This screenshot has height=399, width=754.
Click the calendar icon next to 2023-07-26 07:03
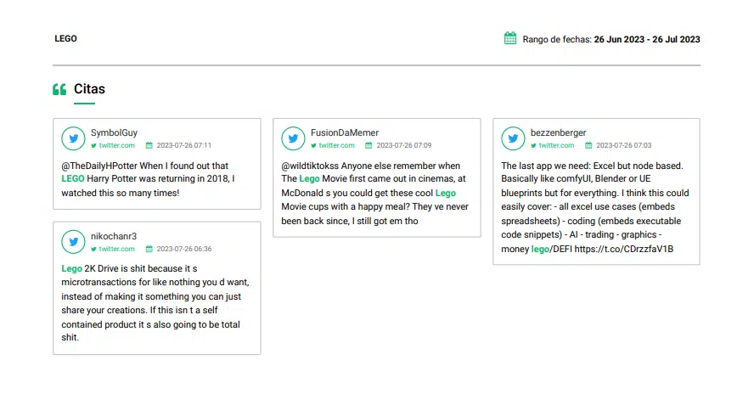588,145
